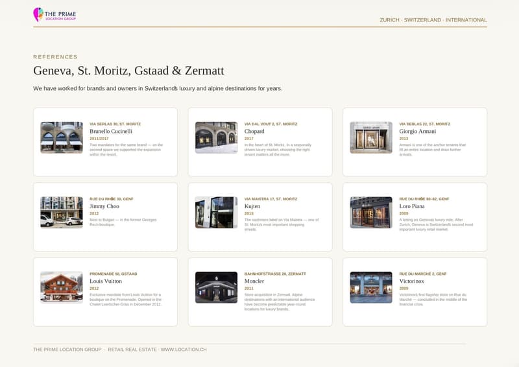Click the address Via Serlas 30, St. Moritz
Screen dimensions: 519x367
pos(115,124)
